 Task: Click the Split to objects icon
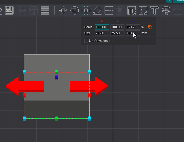pos(22,11)
